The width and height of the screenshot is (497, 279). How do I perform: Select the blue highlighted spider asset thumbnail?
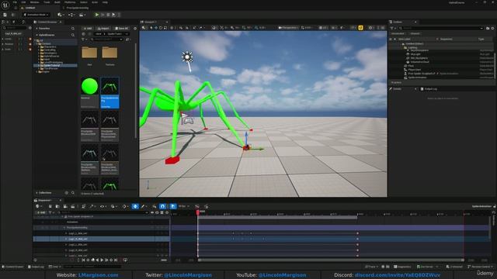(109, 92)
